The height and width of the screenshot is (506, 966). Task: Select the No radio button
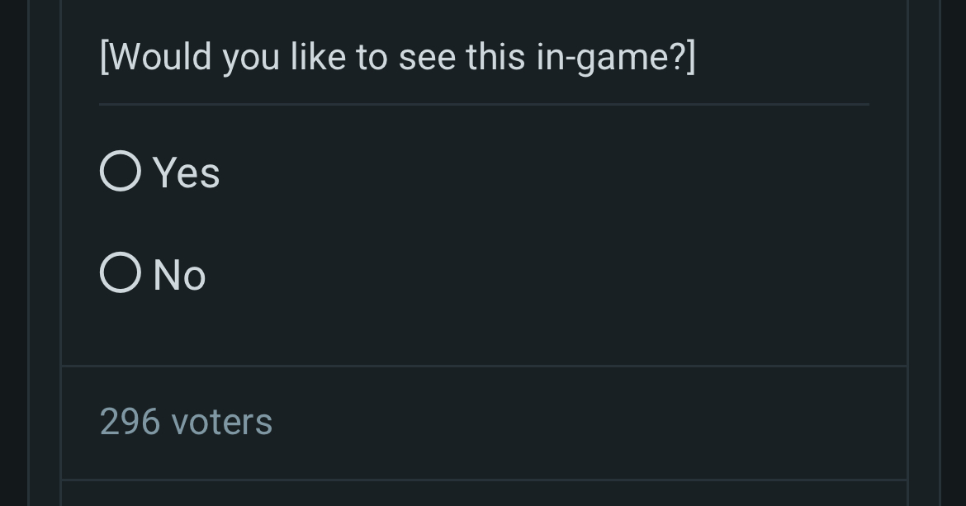[121, 272]
